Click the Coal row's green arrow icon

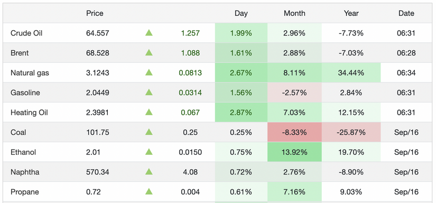[x=149, y=132]
